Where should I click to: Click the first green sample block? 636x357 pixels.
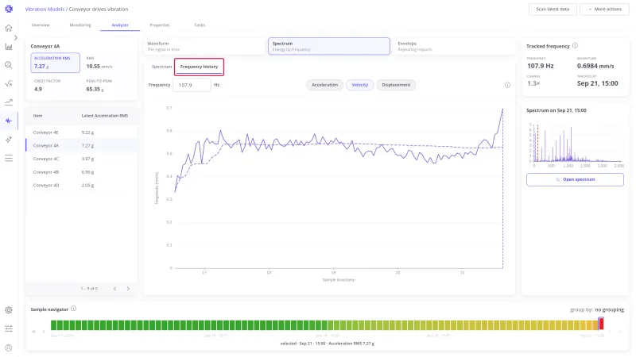pyautogui.click(x=53, y=324)
